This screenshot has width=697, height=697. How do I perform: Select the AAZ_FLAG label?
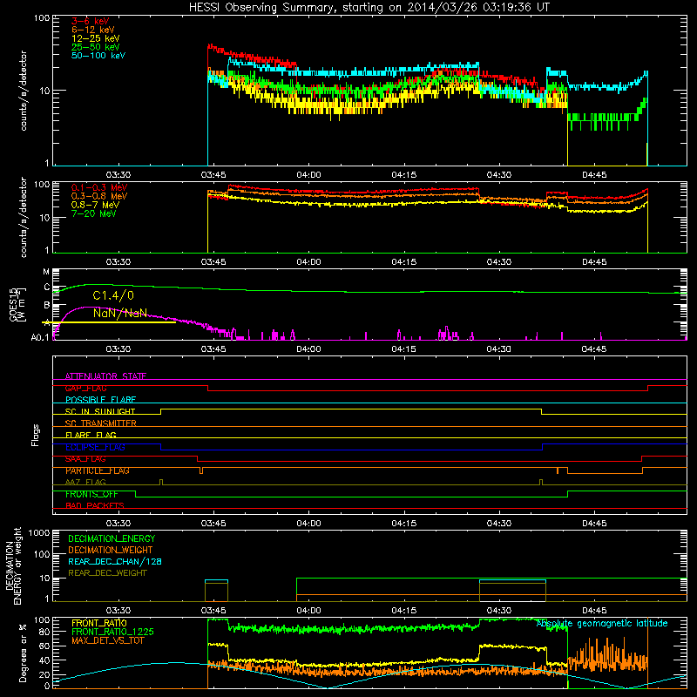(85, 482)
